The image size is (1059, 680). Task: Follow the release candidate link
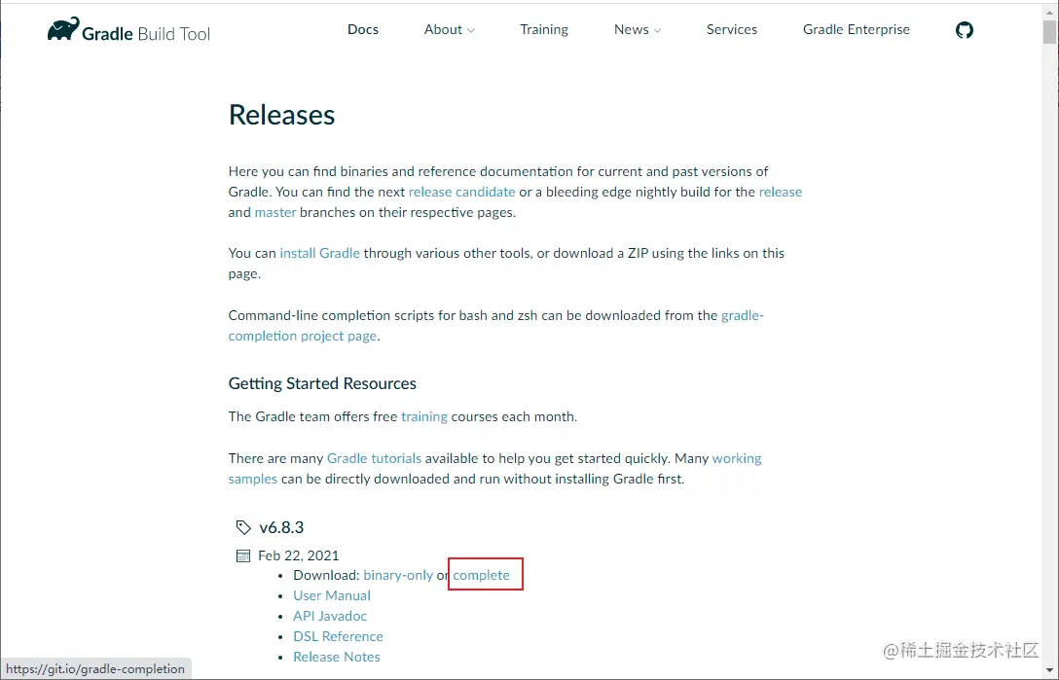[461, 192]
